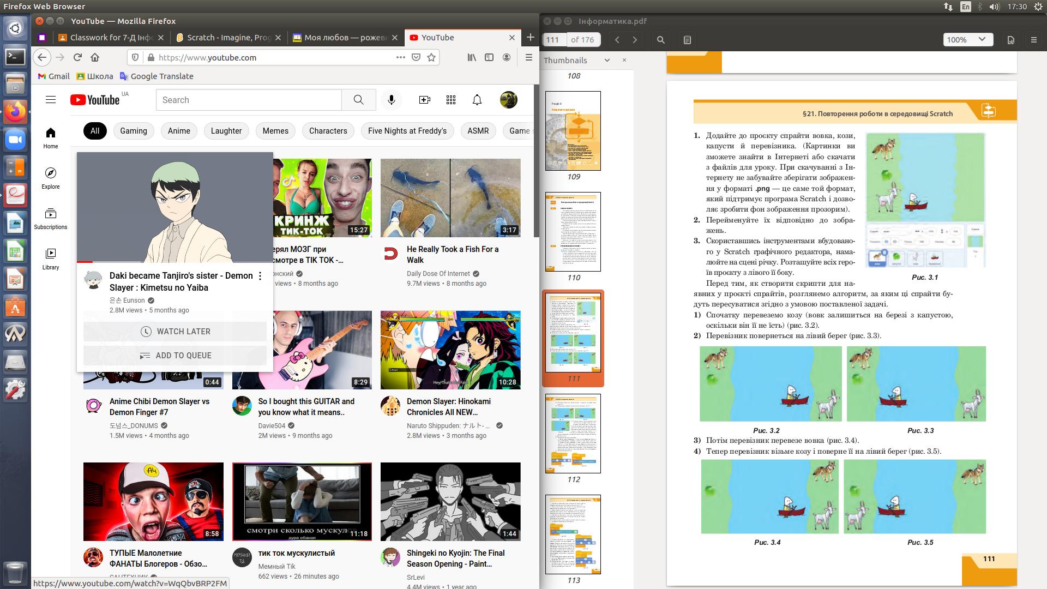Click the WATCH LATER button

click(175, 332)
